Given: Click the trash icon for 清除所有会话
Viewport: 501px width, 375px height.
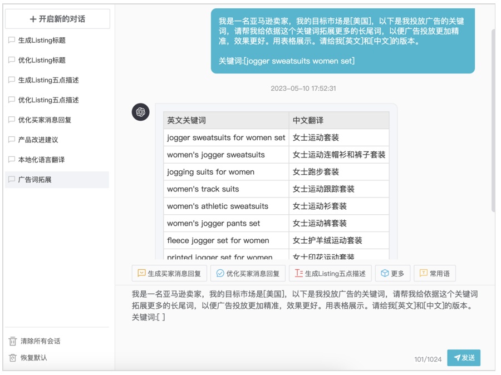Looking at the screenshot, I should point(12,341).
